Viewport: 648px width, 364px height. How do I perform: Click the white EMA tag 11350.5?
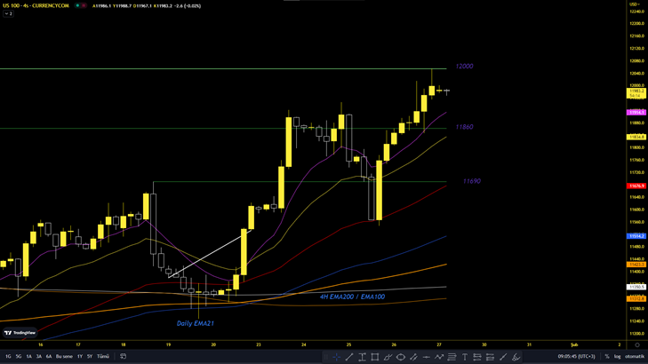click(x=636, y=287)
